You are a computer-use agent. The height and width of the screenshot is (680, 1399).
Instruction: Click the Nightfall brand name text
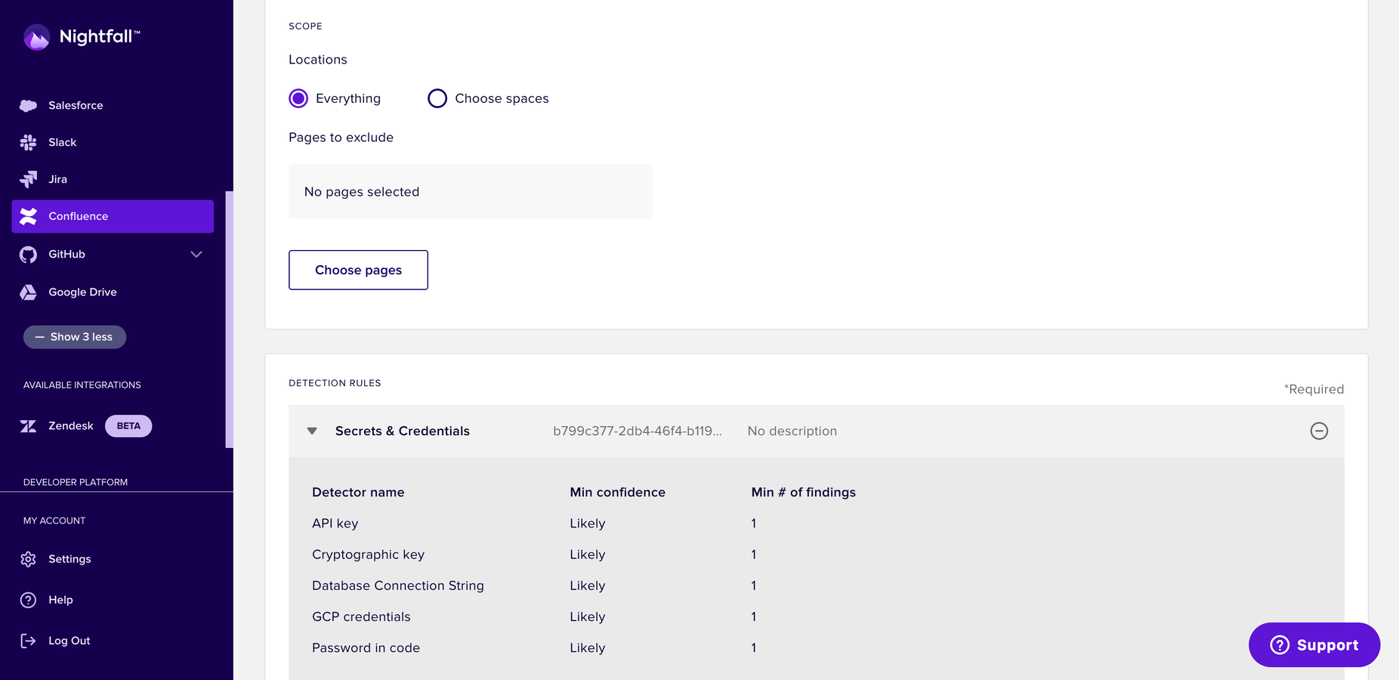tap(99, 36)
